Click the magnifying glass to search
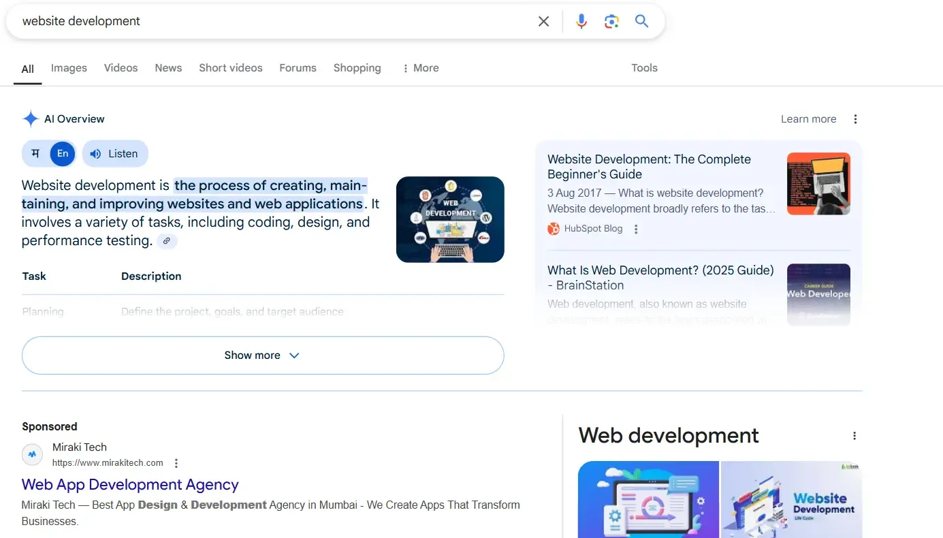Image resolution: width=943 pixels, height=538 pixels. click(x=641, y=21)
